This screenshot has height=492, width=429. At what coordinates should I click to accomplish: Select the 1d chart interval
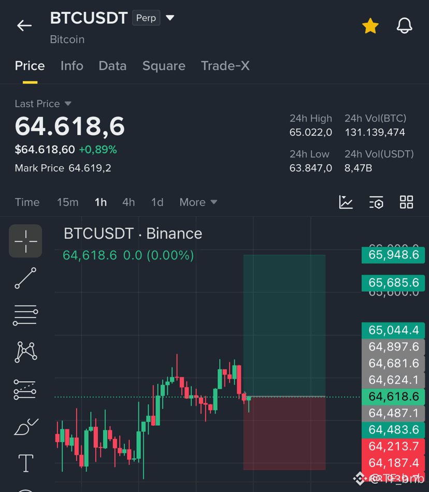pyautogui.click(x=157, y=202)
